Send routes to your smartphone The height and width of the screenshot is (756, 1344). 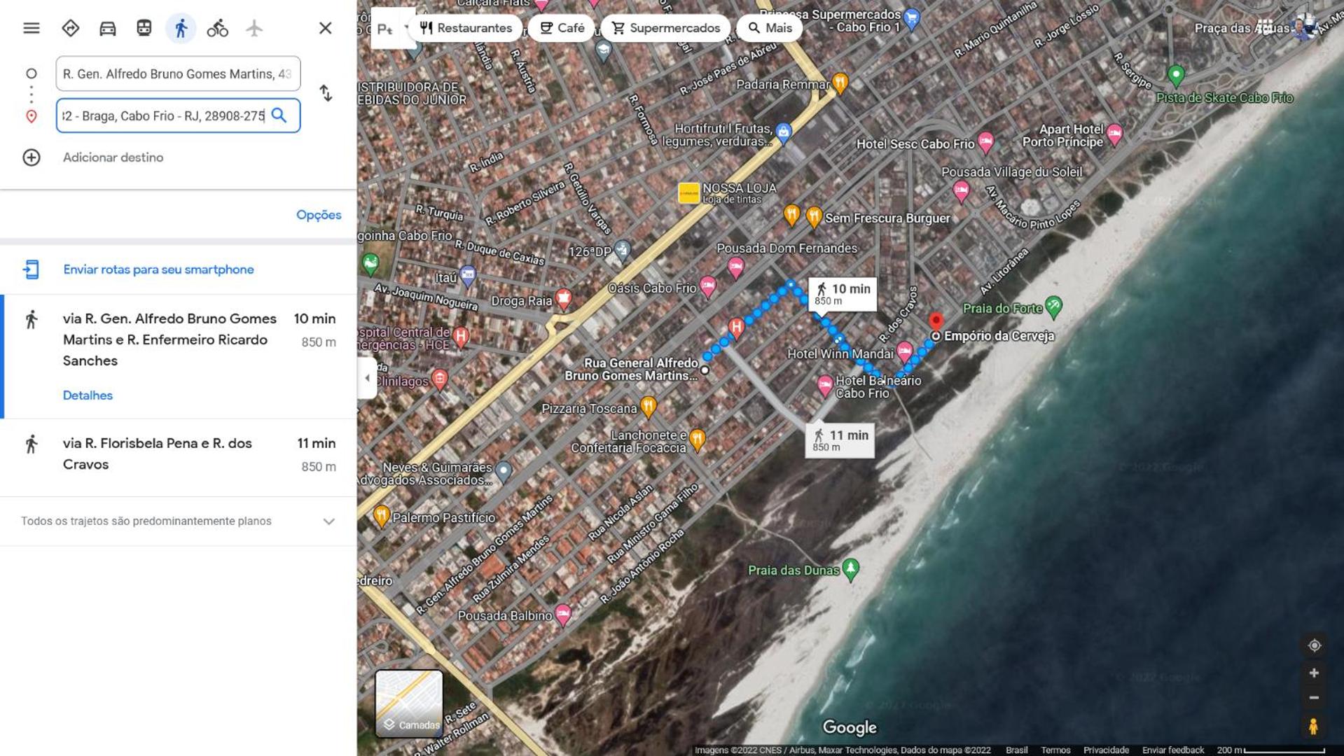coord(159,269)
